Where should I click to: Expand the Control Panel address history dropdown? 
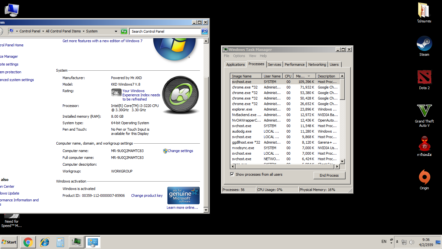pos(116,31)
